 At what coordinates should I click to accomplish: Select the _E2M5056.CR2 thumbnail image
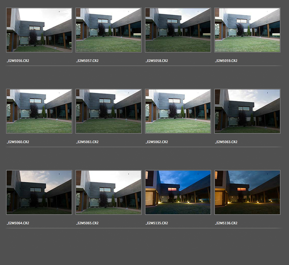pyautogui.click(x=39, y=30)
